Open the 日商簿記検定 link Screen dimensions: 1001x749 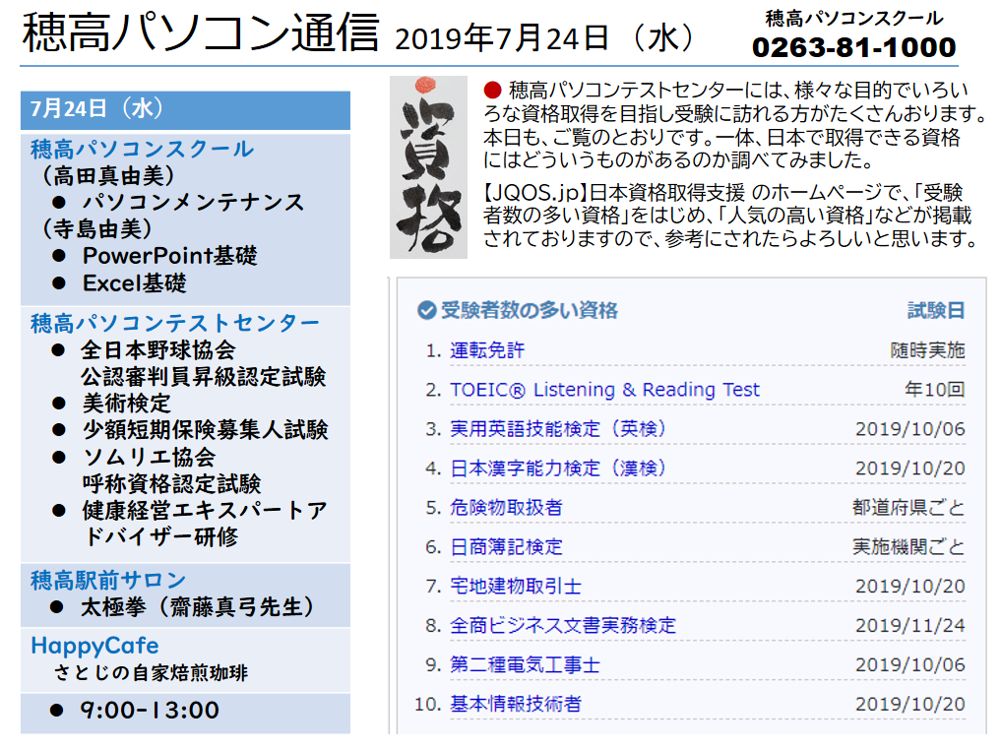click(506, 547)
